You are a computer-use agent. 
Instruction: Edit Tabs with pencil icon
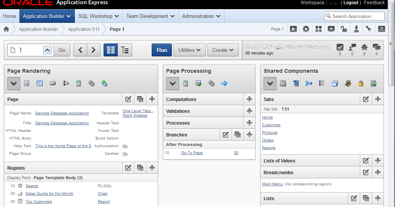coord(366,99)
